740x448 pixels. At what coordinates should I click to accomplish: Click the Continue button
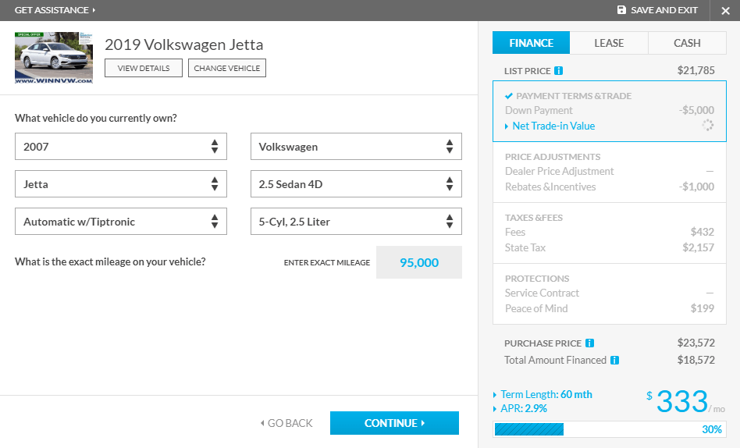coord(394,423)
